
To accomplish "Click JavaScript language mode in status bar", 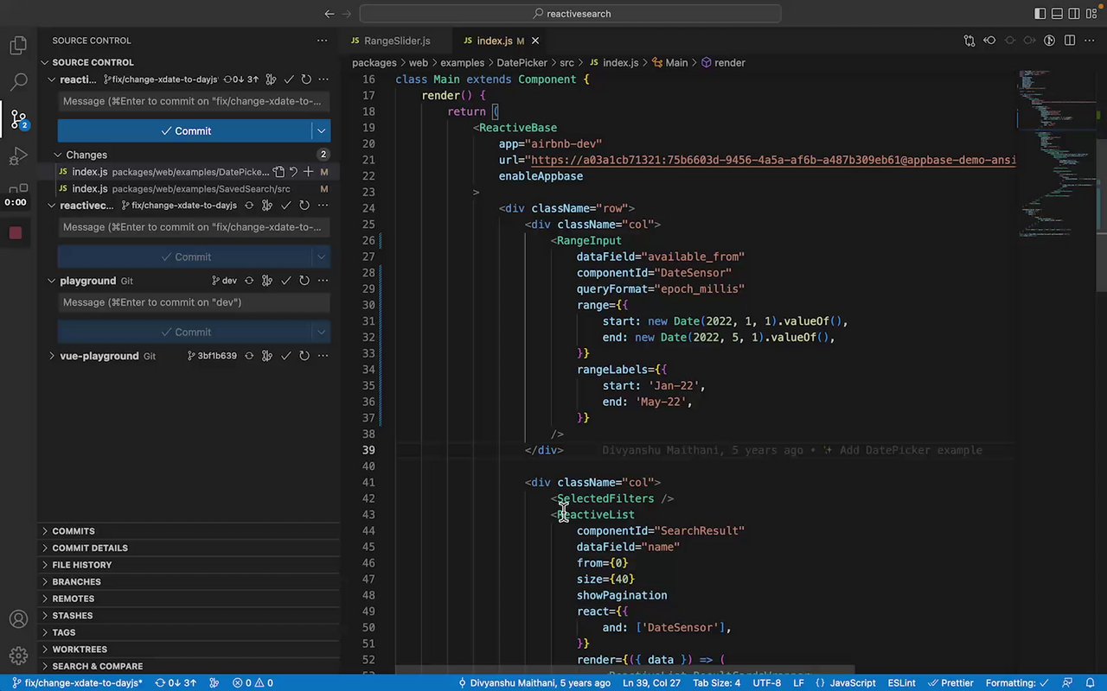I will pos(853,682).
